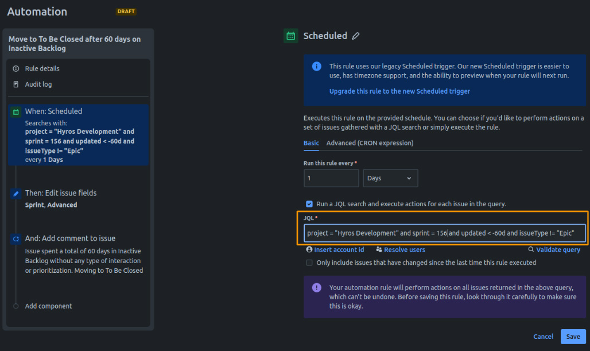The width and height of the screenshot is (590, 351).
Task: Click the blue pencil Edit issue fields icon
Action: pos(15,194)
